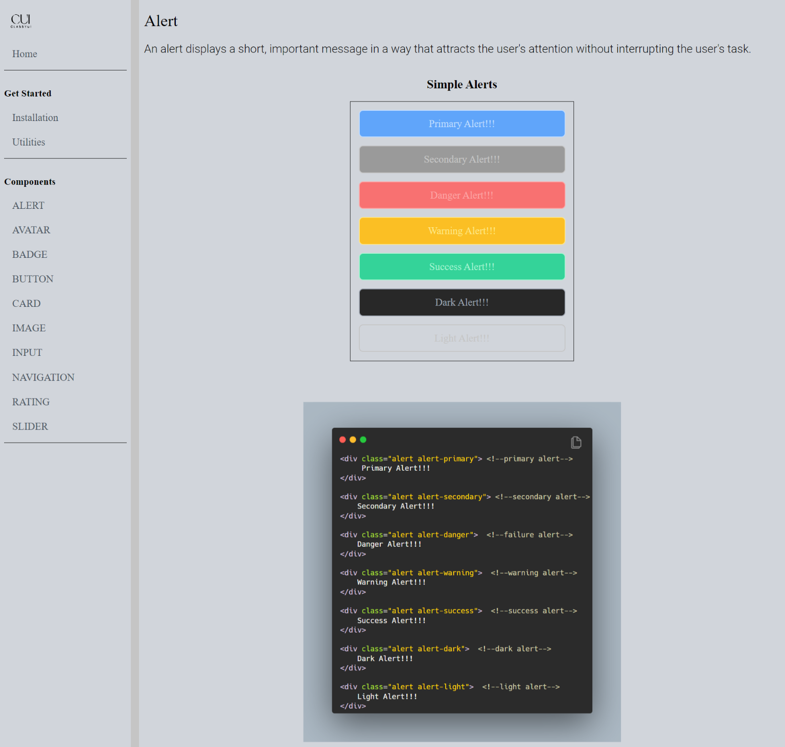785x747 pixels.
Task: Click the yellow dot on the code window
Action: pyautogui.click(x=353, y=439)
